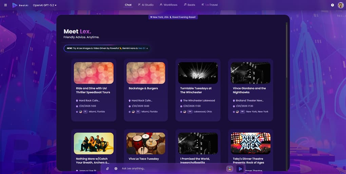Click the Vince Giordano concert thumbnail
This screenshot has width=346, height=174.
(x=250, y=73)
